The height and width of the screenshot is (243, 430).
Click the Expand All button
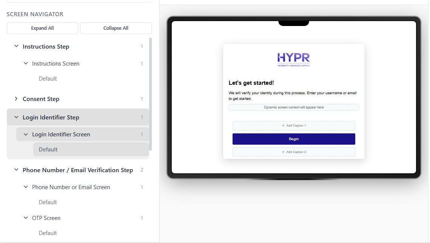coord(42,28)
